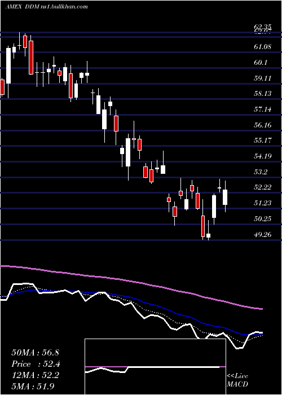Click the 53.2 price axis label
This screenshot has height=395, width=282.
tap(261, 172)
